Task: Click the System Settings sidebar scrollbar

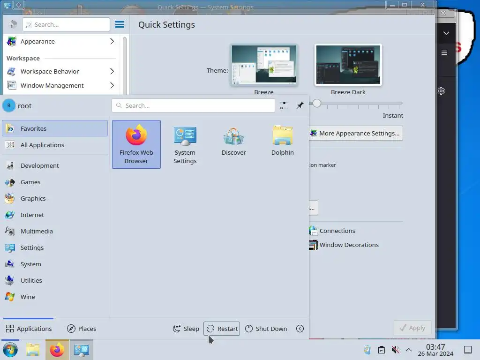Action: (x=125, y=66)
